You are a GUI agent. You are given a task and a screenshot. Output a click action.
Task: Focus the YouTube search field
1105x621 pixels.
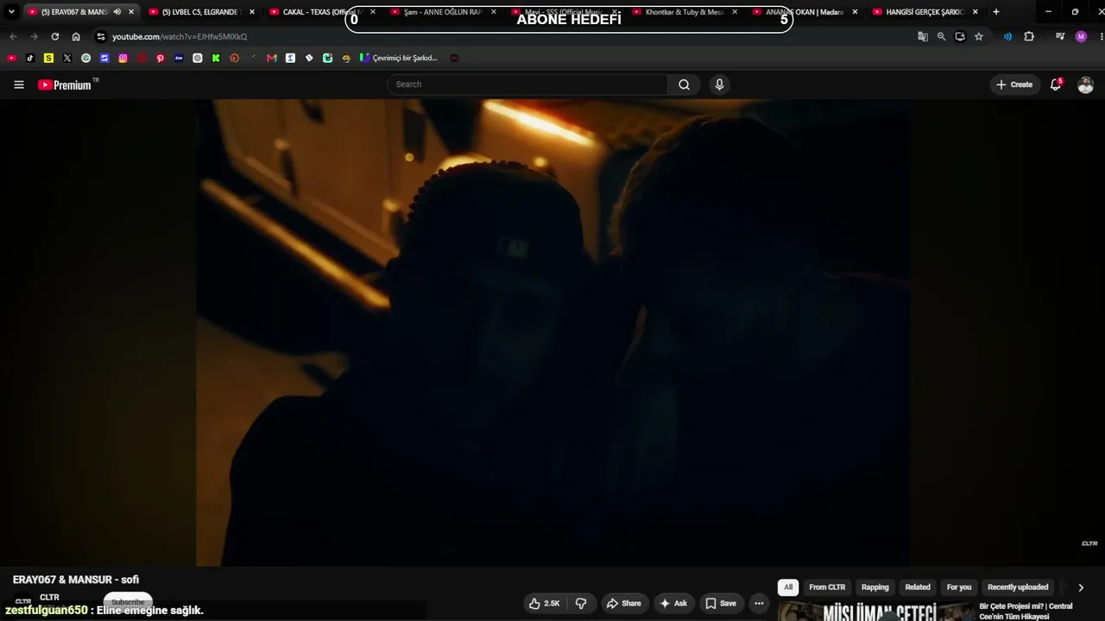(x=527, y=85)
